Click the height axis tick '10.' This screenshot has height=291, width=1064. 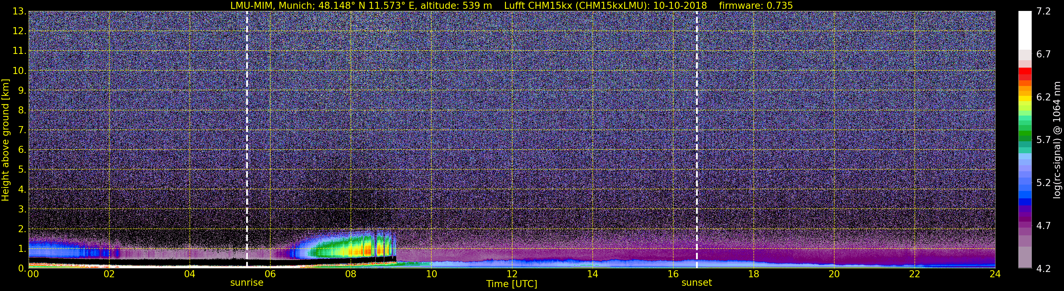click(19, 70)
